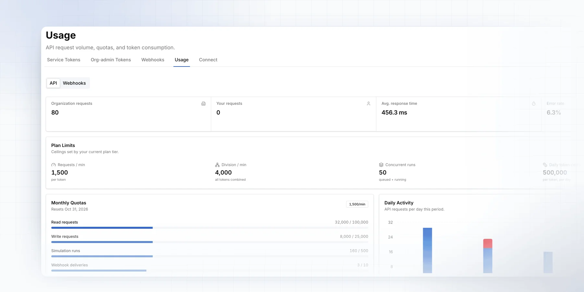Image resolution: width=584 pixels, height=292 pixels.
Task: Click the Concurrent runs layers icon
Action: 381,165
